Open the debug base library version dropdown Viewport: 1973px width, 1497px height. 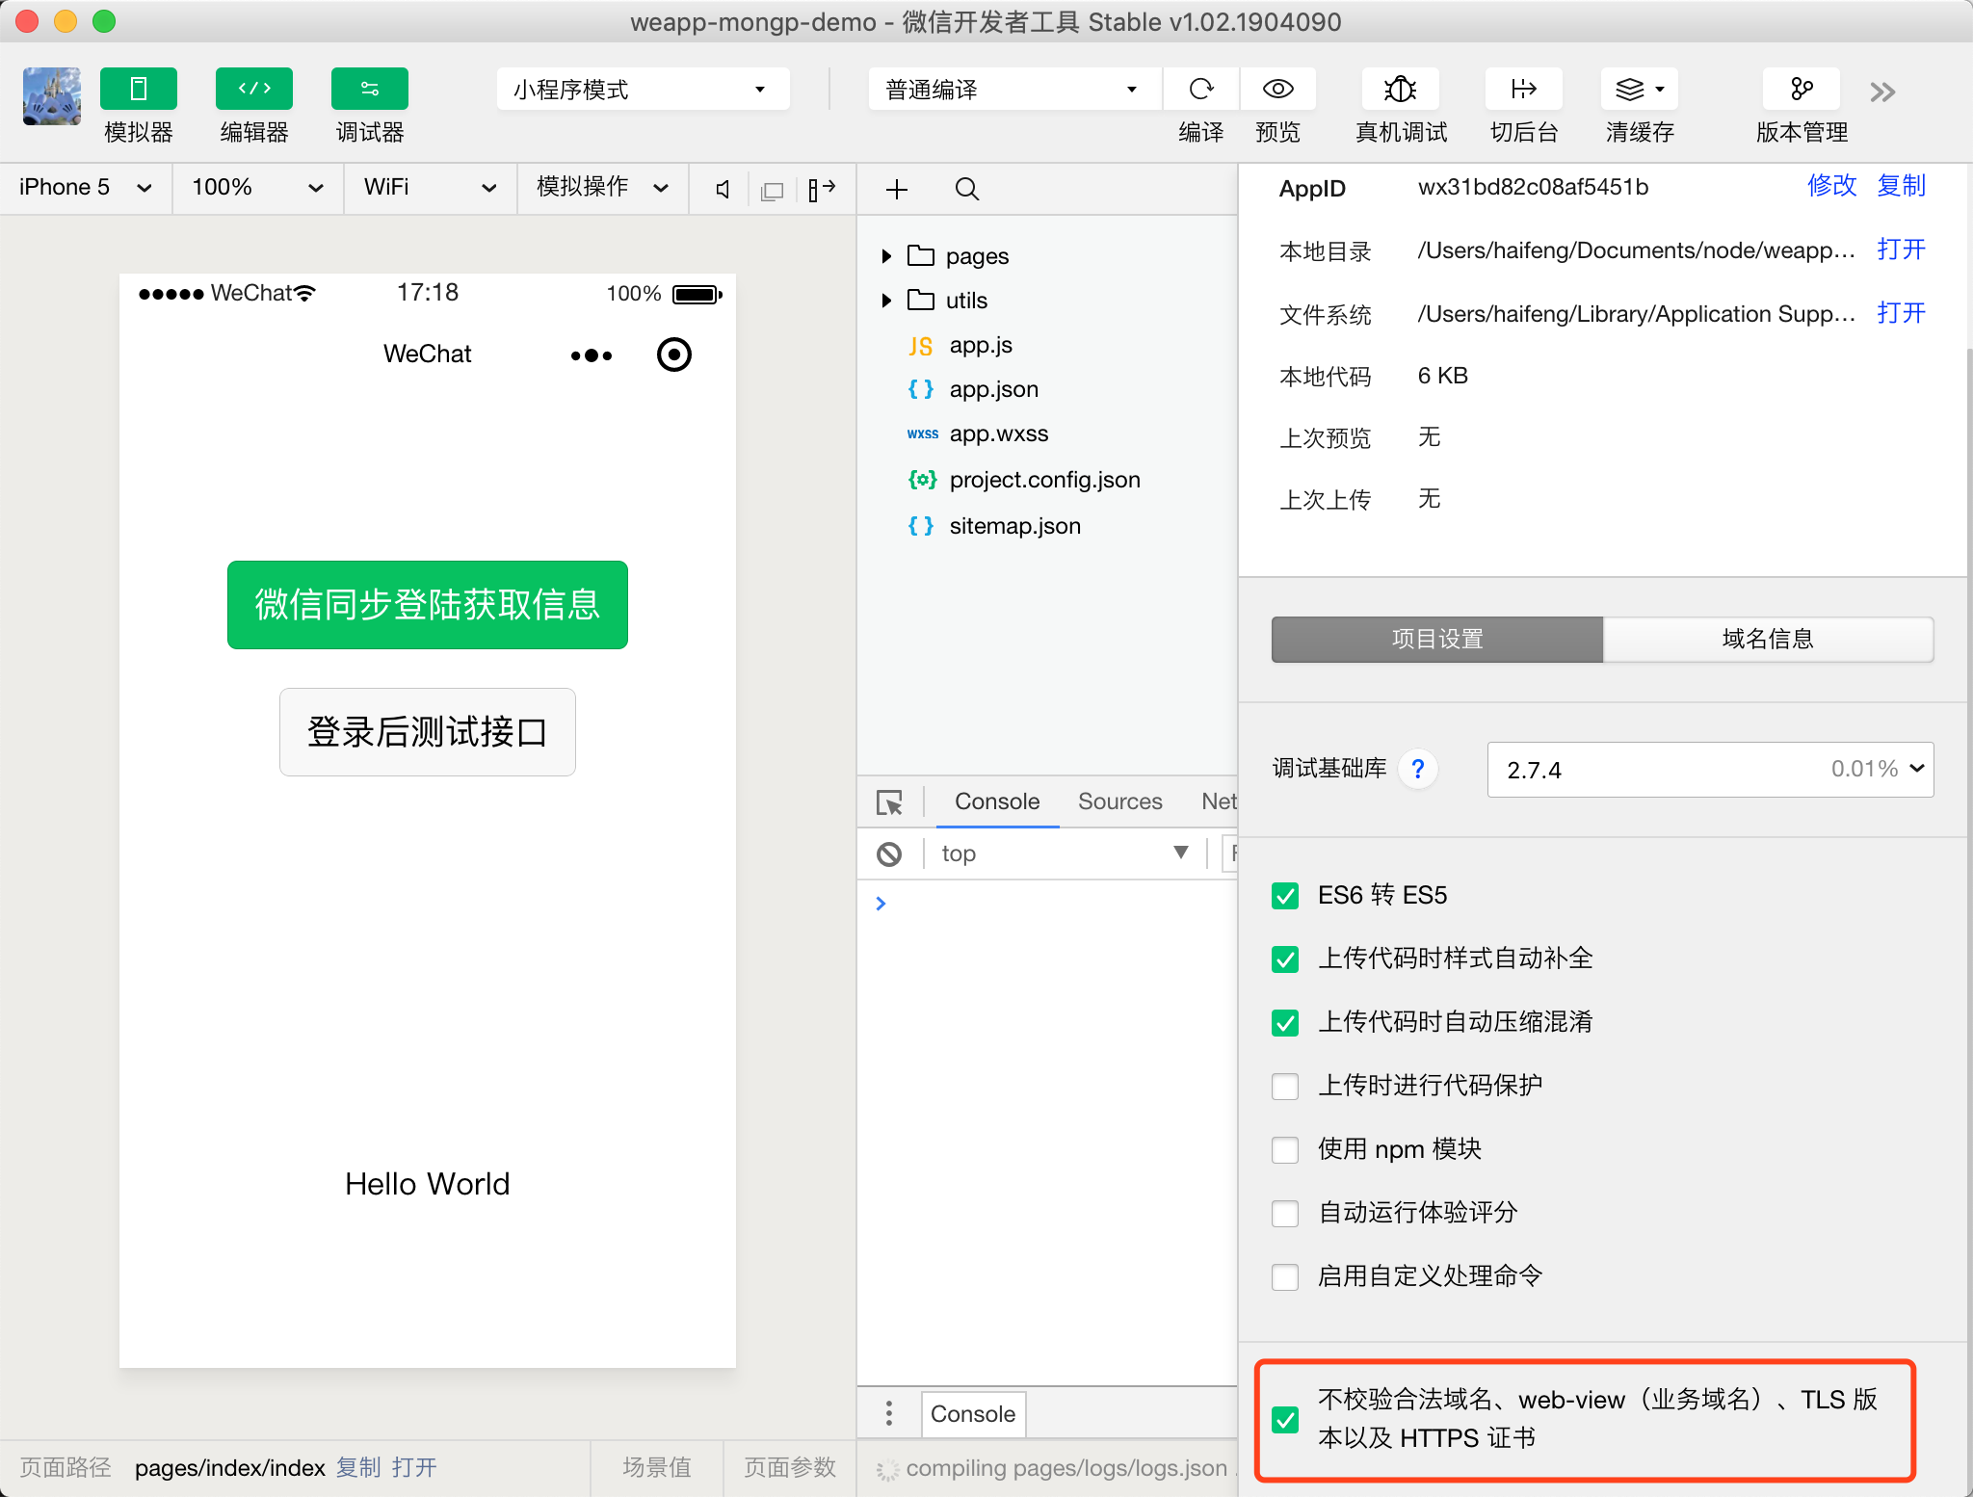click(x=1709, y=770)
